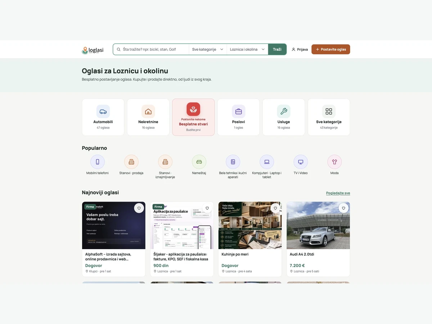The width and height of the screenshot is (432, 324).
Task: Click the Šljaker aplikacija za paušalce title
Action: (181, 257)
